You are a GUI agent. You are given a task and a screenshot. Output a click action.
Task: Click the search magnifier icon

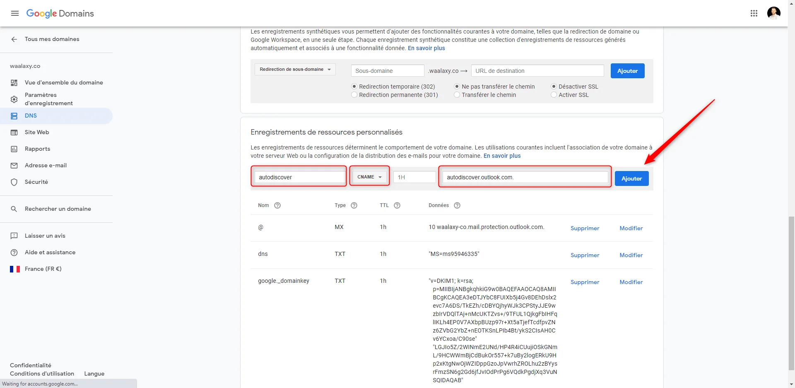tap(14, 209)
